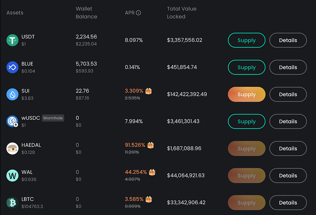The image size is (316, 215).
Task: Click the SUI asset name
Action: click(25, 91)
